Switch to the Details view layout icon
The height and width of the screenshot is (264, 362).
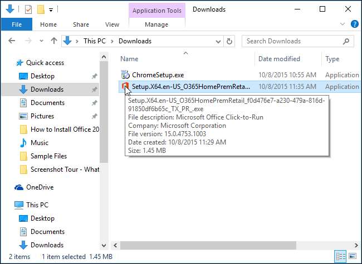coord(341,257)
